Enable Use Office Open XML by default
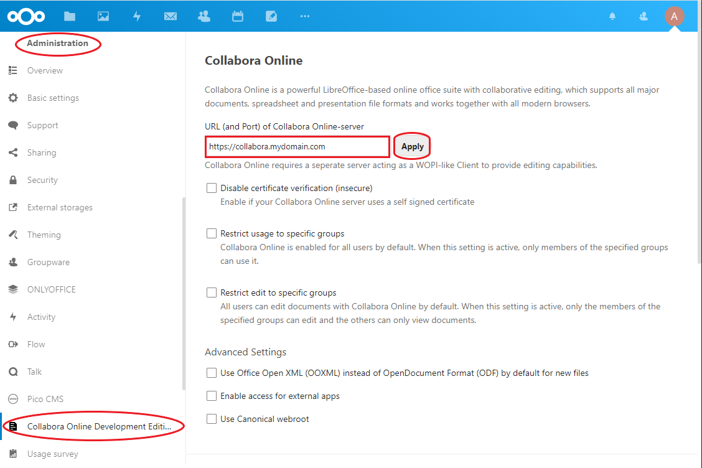Screen dimensions: 702x468 [x=212, y=373]
